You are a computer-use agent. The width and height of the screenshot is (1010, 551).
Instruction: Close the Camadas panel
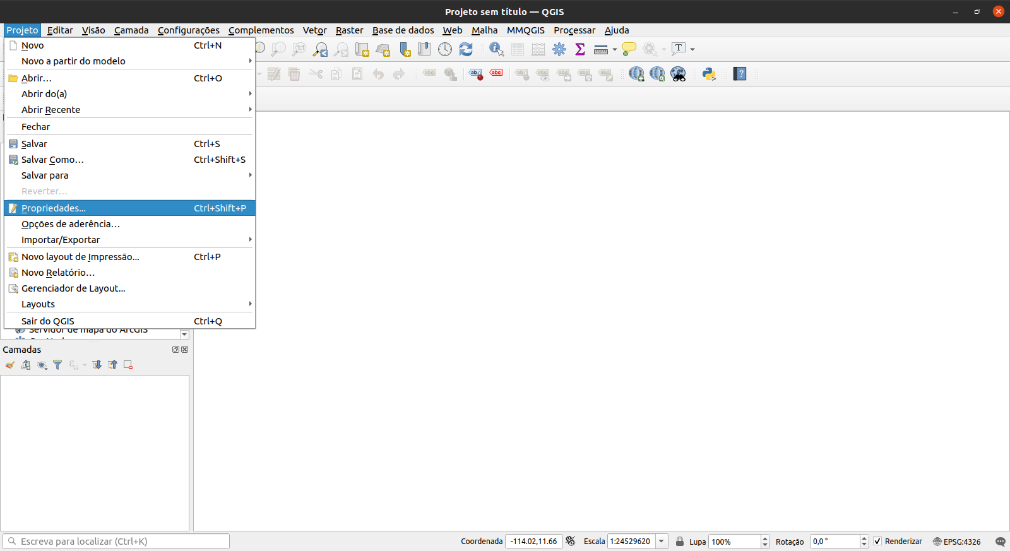pyautogui.click(x=185, y=349)
